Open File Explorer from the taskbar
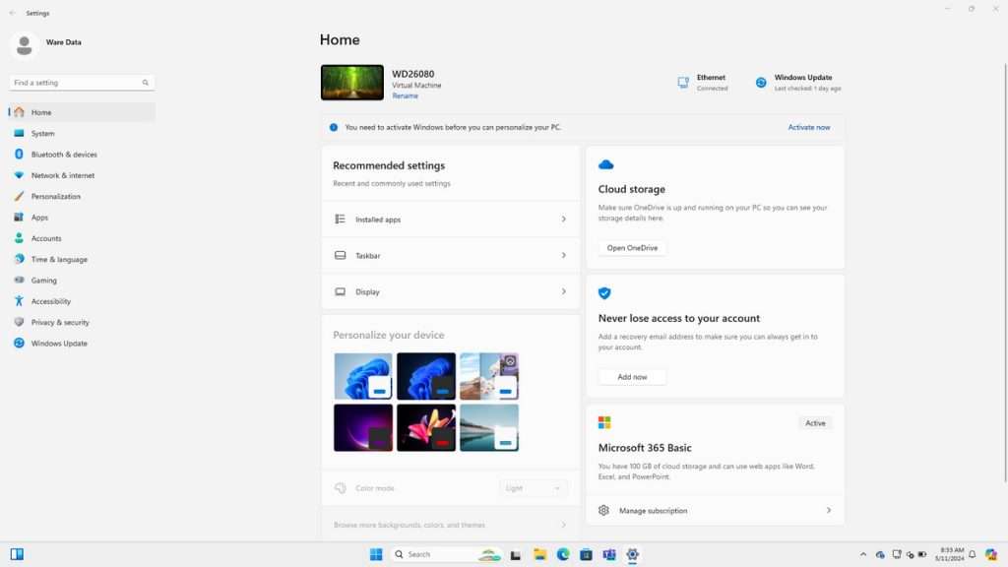The width and height of the screenshot is (1008, 567). (539, 554)
